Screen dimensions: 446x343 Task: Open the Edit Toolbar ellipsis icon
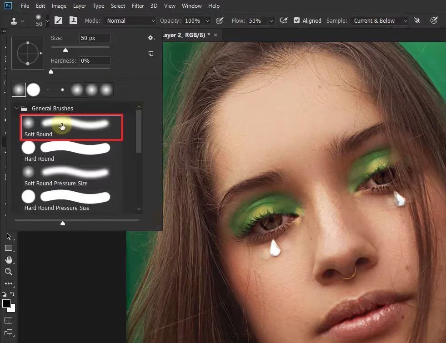coord(9,283)
